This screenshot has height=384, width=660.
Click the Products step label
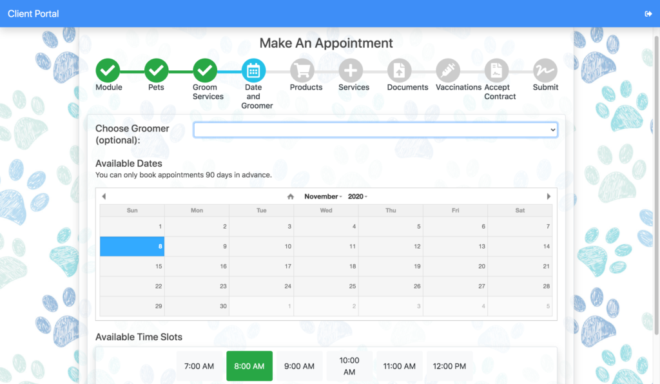click(306, 87)
